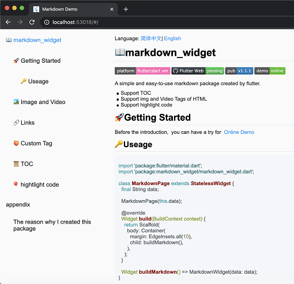
Task: Open the Online Demo link
Action: [239, 132]
